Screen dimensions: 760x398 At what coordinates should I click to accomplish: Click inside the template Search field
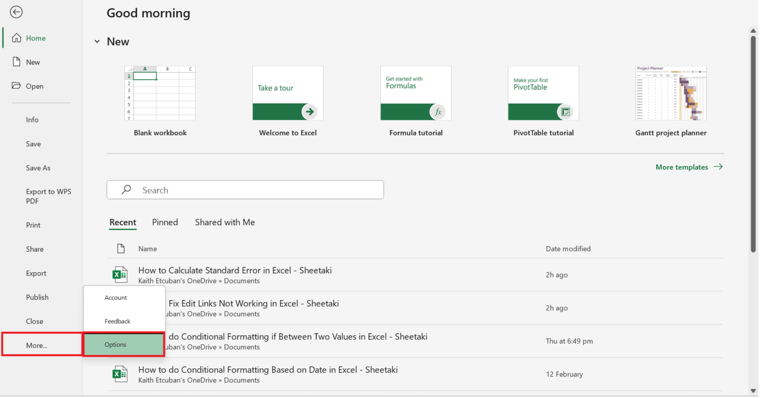coord(245,190)
